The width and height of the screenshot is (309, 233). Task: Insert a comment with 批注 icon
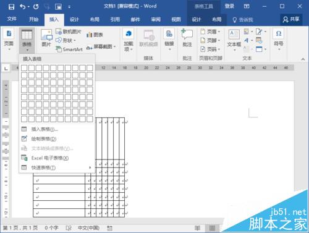coord(187,34)
